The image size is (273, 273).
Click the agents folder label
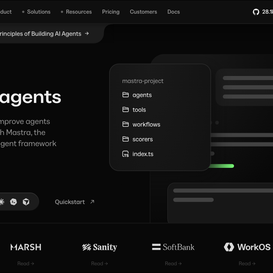coord(142,95)
